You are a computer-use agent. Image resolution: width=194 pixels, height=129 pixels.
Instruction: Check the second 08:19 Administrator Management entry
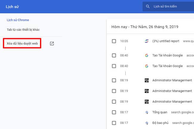point(114,91)
